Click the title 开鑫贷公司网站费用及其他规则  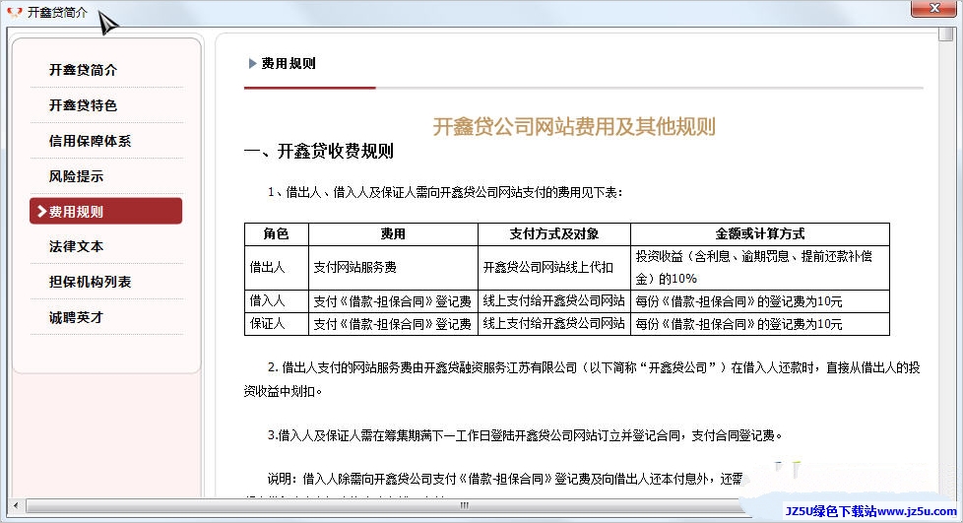point(574,127)
